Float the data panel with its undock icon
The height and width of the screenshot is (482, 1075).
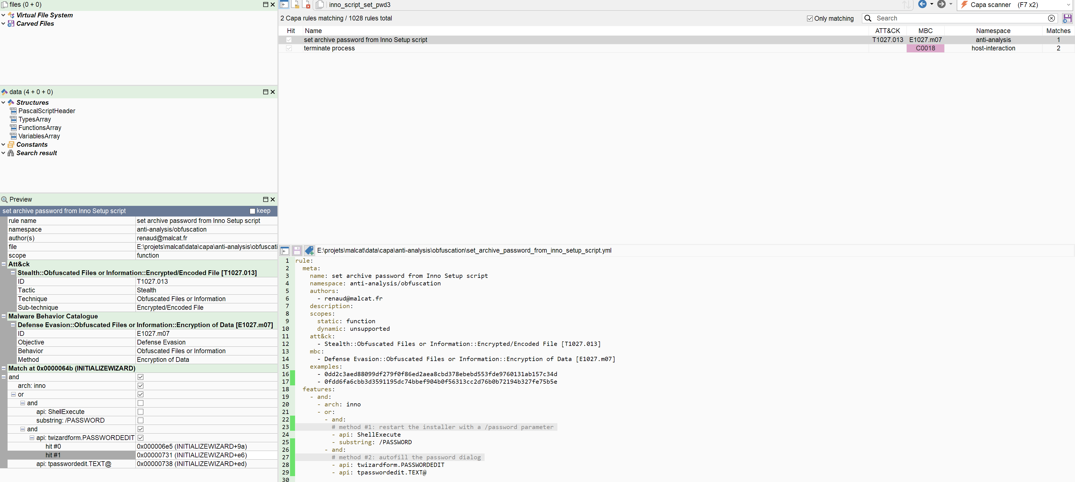point(265,92)
